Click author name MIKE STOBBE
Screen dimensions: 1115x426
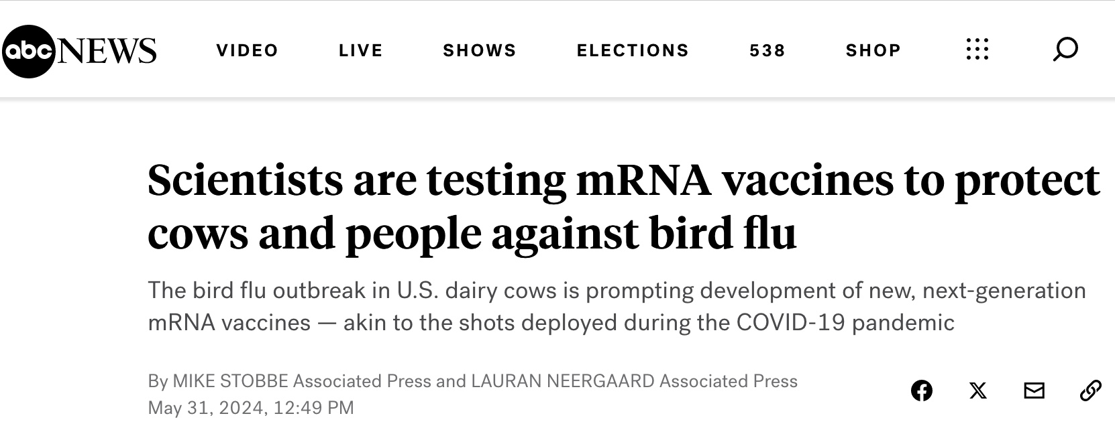pyautogui.click(x=230, y=381)
